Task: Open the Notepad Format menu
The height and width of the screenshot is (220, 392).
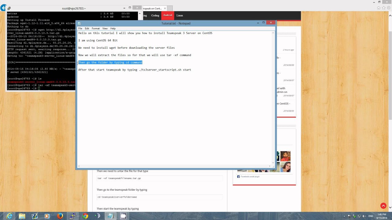Action: point(96,28)
